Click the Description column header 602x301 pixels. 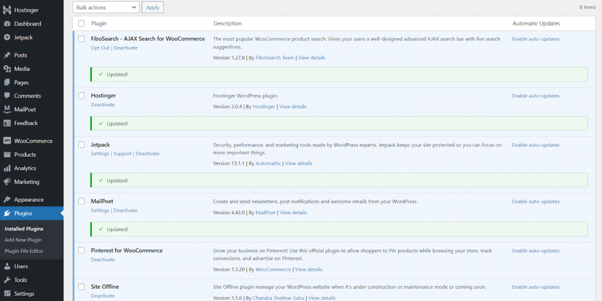(228, 23)
